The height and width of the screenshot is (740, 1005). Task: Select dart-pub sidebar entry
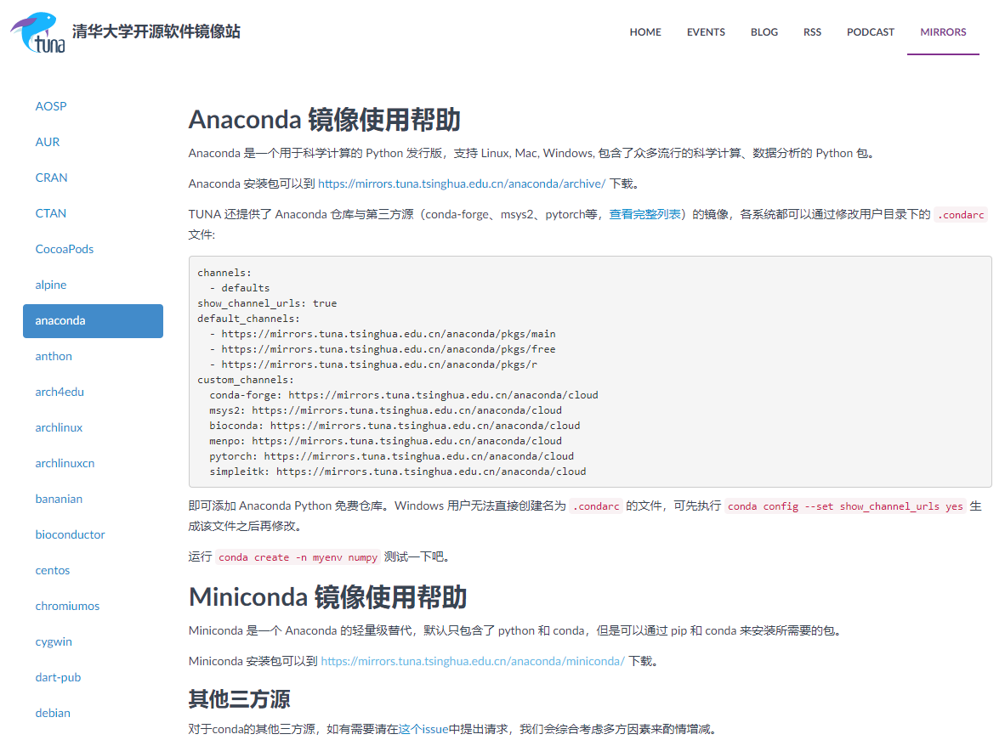tap(58, 677)
